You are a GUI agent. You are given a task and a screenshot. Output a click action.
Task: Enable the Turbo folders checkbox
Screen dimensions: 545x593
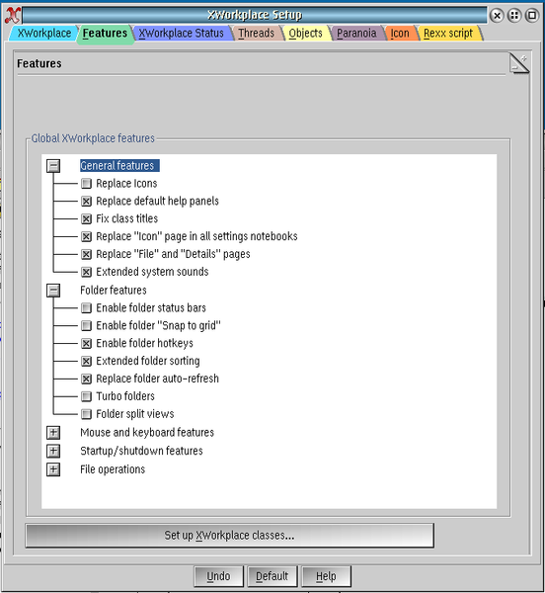(86, 396)
